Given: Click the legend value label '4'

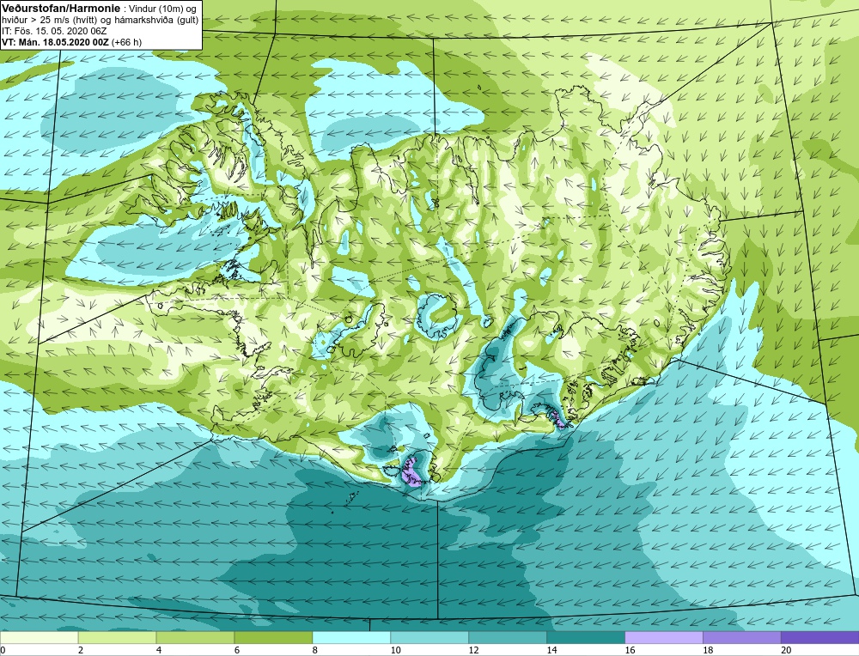Looking at the screenshot, I should (x=159, y=650).
